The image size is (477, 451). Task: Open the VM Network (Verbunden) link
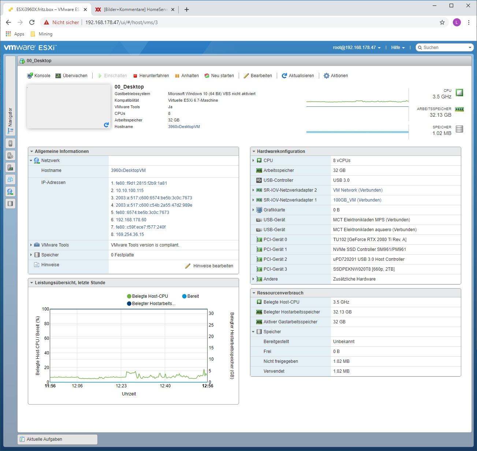358,190
